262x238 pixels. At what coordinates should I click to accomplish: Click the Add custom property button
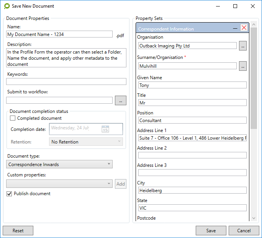click(121, 184)
